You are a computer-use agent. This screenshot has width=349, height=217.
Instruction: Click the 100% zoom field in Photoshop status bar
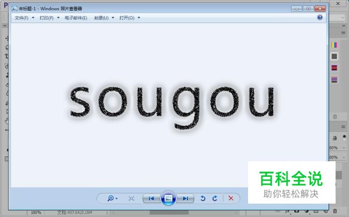tap(36, 213)
